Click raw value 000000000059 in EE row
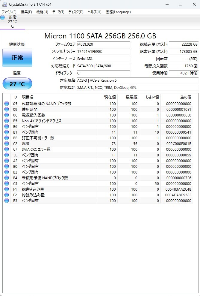200x296 pixels. [x=179, y=155]
